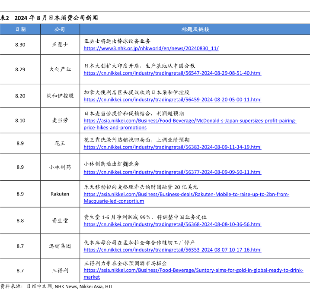
Task: Open the NHK link about 亚瑟士 baseball business
Action: (x=151, y=48)
